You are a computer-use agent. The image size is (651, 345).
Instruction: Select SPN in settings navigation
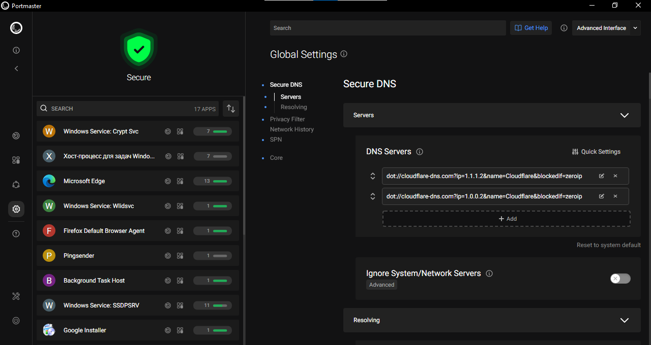click(x=276, y=140)
